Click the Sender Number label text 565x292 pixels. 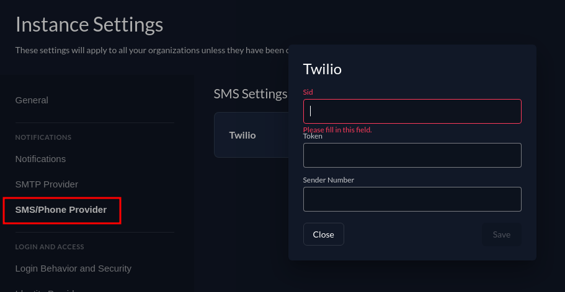tap(328, 180)
